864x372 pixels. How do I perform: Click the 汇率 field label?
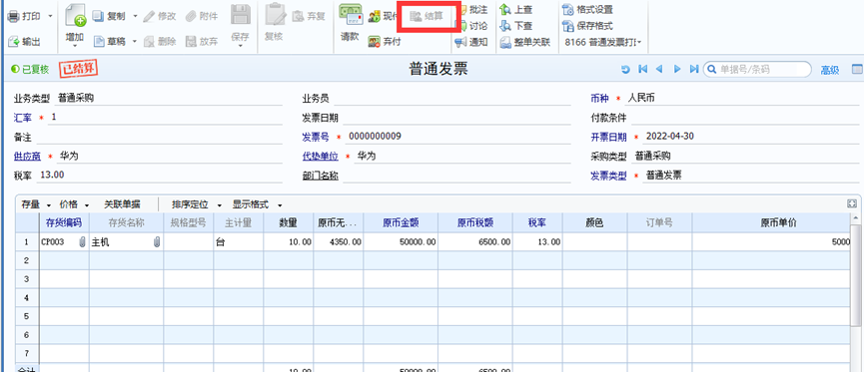point(23,118)
